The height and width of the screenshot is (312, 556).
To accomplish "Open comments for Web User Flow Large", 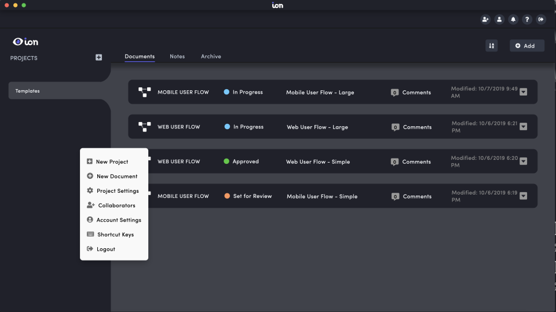I will [412, 127].
